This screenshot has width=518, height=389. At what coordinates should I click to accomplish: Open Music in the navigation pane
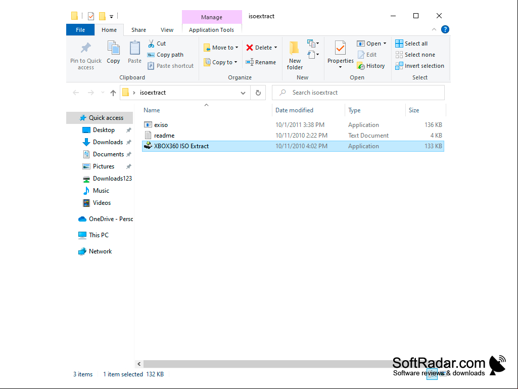tap(96, 191)
